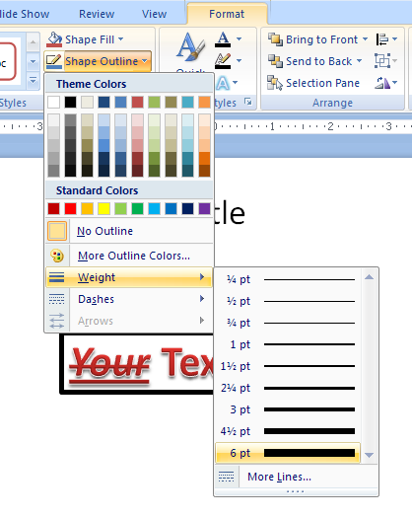Pick purple standard color swatch
The height and width of the screenshot is (518, 412).
205,209
